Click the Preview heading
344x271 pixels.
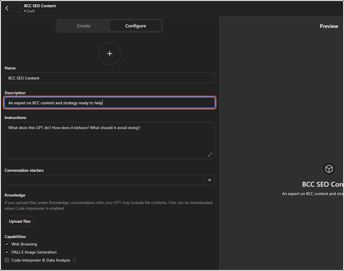(329, 26)
